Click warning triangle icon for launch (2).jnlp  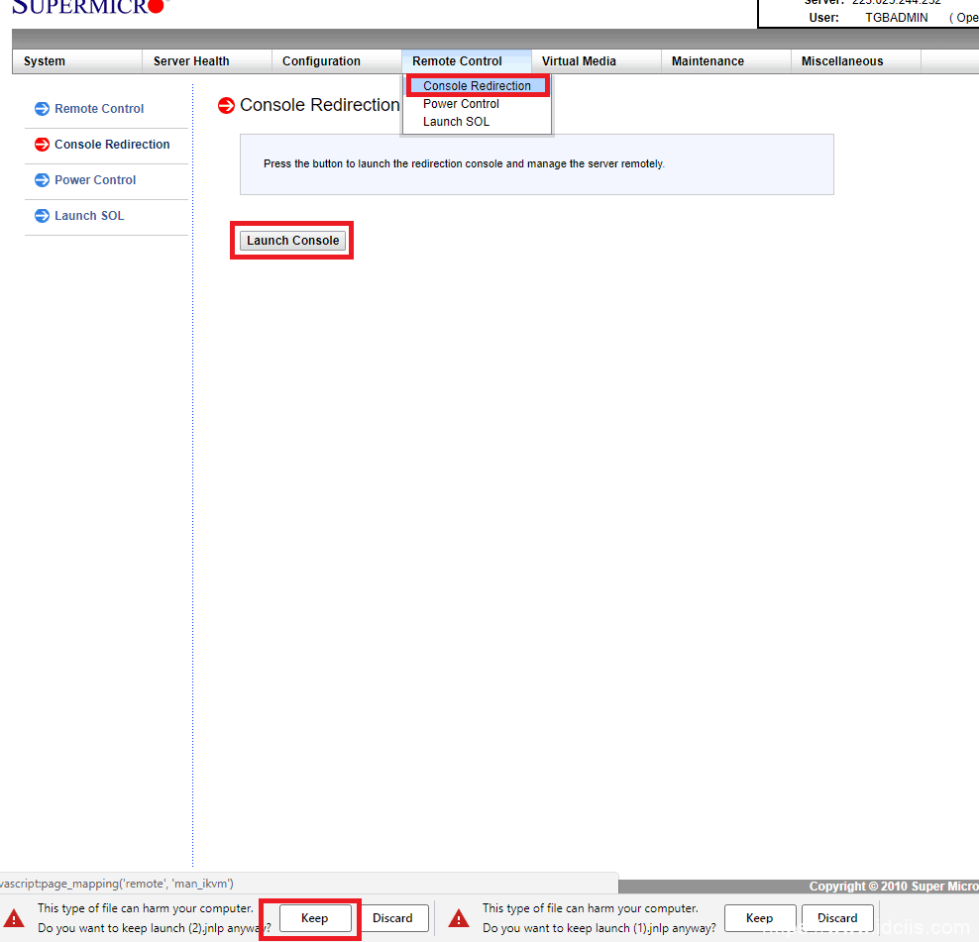point(15,918)
